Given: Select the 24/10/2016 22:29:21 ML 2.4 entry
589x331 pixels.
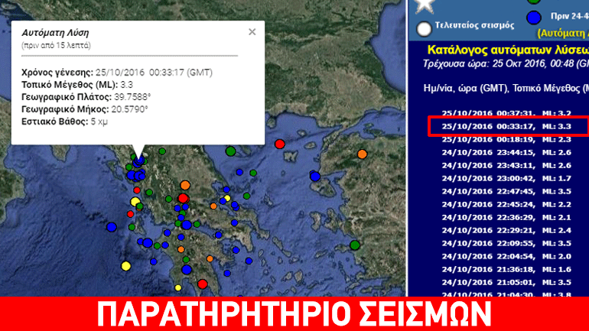Looking at the screenshot, I should tap(506, 230).
